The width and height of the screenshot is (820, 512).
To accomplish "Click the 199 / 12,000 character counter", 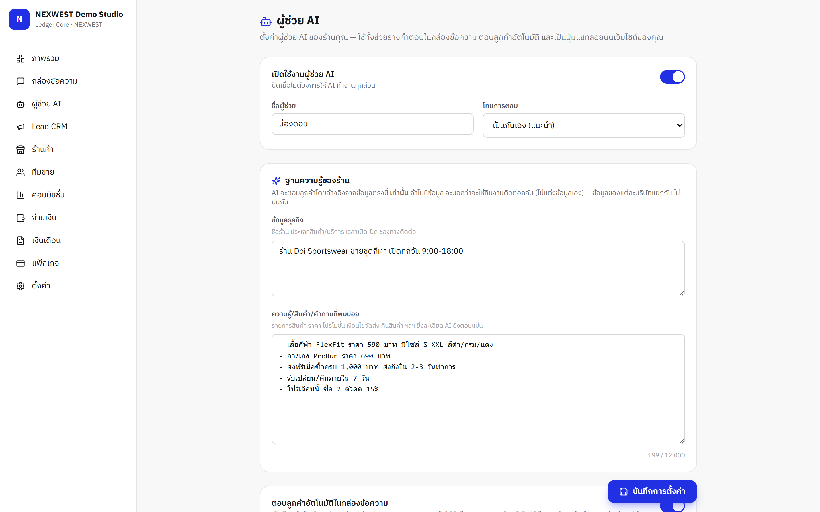I will (x=666, y=455).
